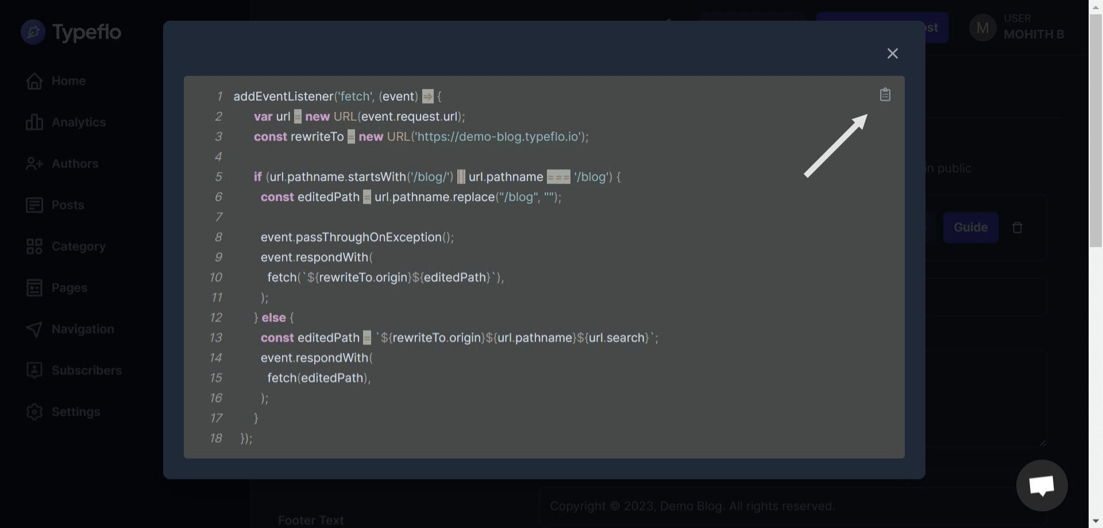Click the Footer Text field
This screenshot has width=1103, height=528.
click(310, 519)
